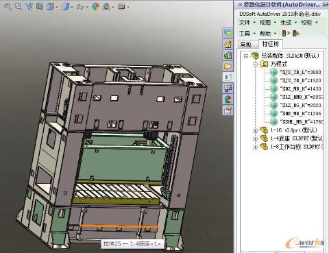Open the Apply Scene dropdown arrow
The image size is (329, 253).
point(113,8)
